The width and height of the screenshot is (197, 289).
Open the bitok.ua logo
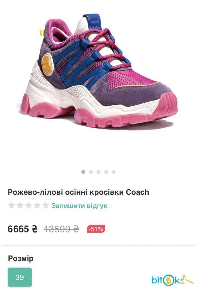click(x=172, y=280)
